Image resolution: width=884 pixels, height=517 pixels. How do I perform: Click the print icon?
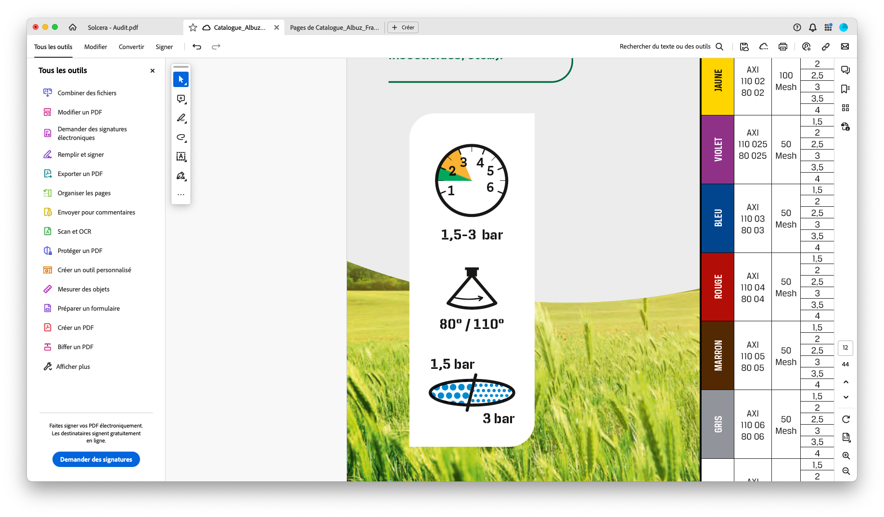coord(783,47)
